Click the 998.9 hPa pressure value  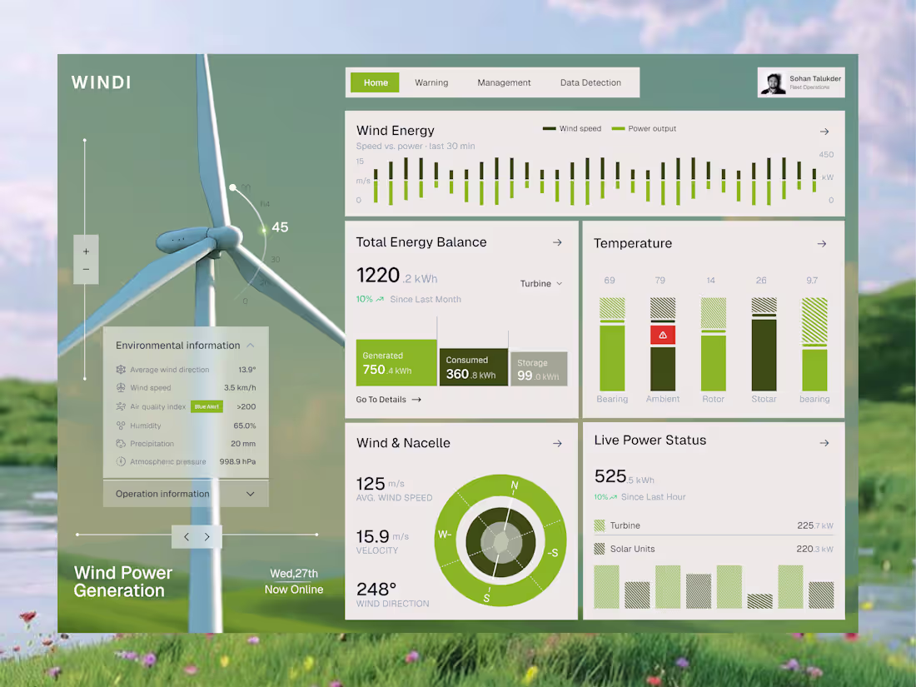click(238, 461)
